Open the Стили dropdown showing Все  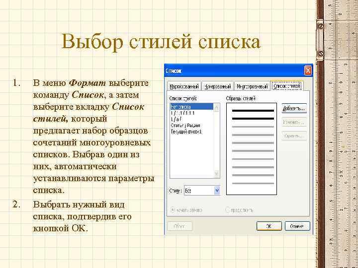click(x=202, y=191)
